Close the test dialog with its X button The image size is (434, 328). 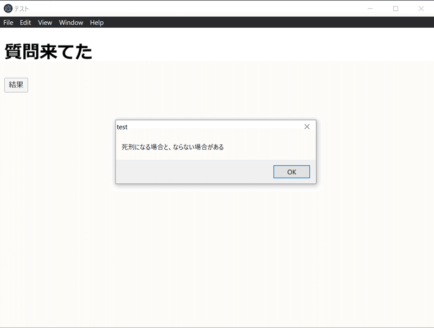coord(307,126)
